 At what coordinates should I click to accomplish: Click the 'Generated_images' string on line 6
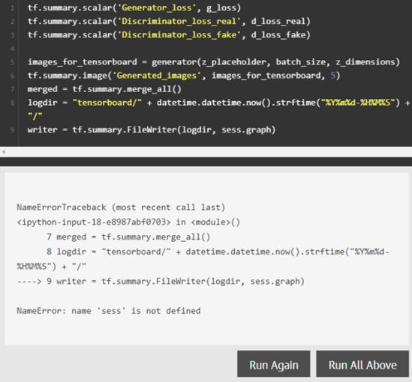156,76
